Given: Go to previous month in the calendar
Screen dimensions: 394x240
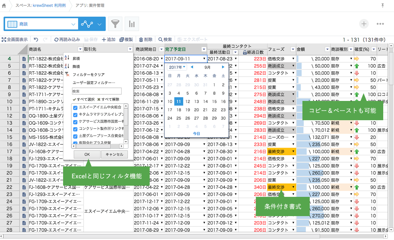Looking at the screenshot, I should pos(192,67).
